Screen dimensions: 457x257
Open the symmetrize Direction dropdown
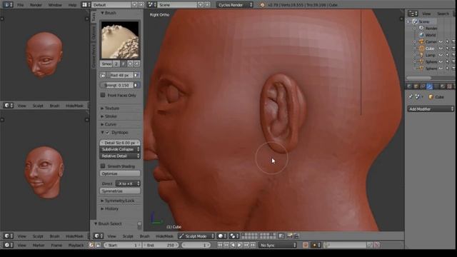[128, 183]
